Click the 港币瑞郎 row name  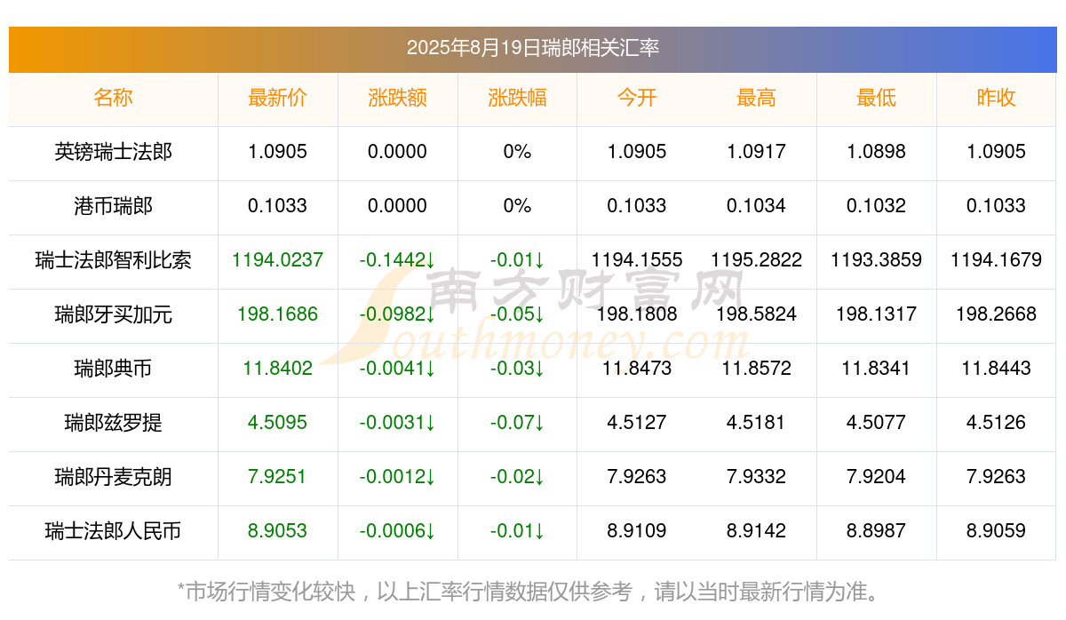pos(113,206)
